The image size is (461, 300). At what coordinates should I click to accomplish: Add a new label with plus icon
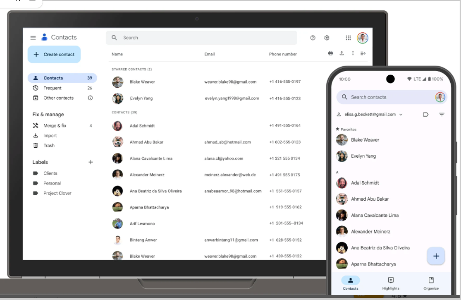click(91, 162)
